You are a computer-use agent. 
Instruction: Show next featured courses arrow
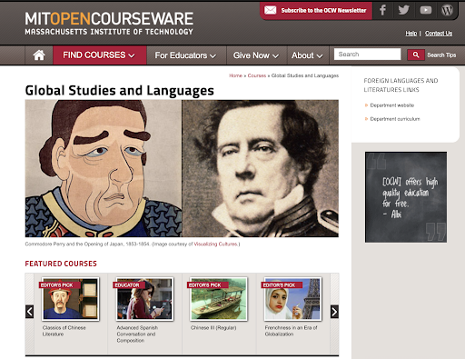click(x=334, y=312)
